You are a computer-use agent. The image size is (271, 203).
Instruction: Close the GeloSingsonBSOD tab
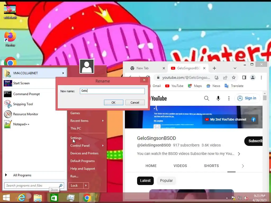point(204,68)
